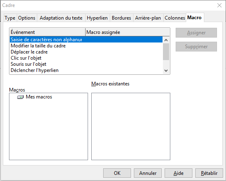The image size is (226, 181).
Task: Open the Arrière-plan tab
Action: click(x=148, y=18)
